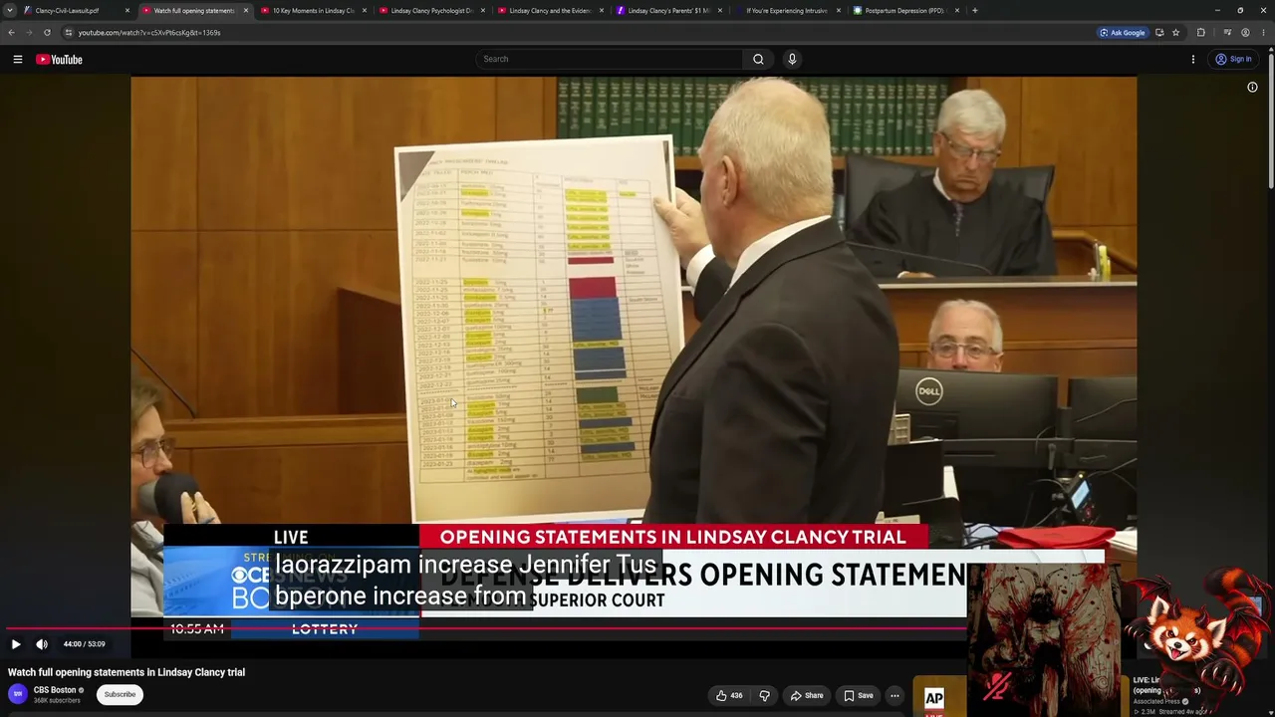Open CBS Boston channel name link
Image resolution: width=1275 pixels, height=717 pixels.
(x=55, y=690)
